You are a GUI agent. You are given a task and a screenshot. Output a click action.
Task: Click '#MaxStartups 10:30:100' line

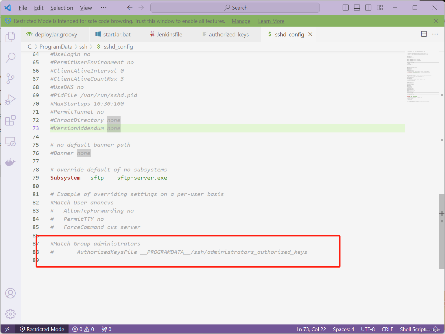coord(87,104)
